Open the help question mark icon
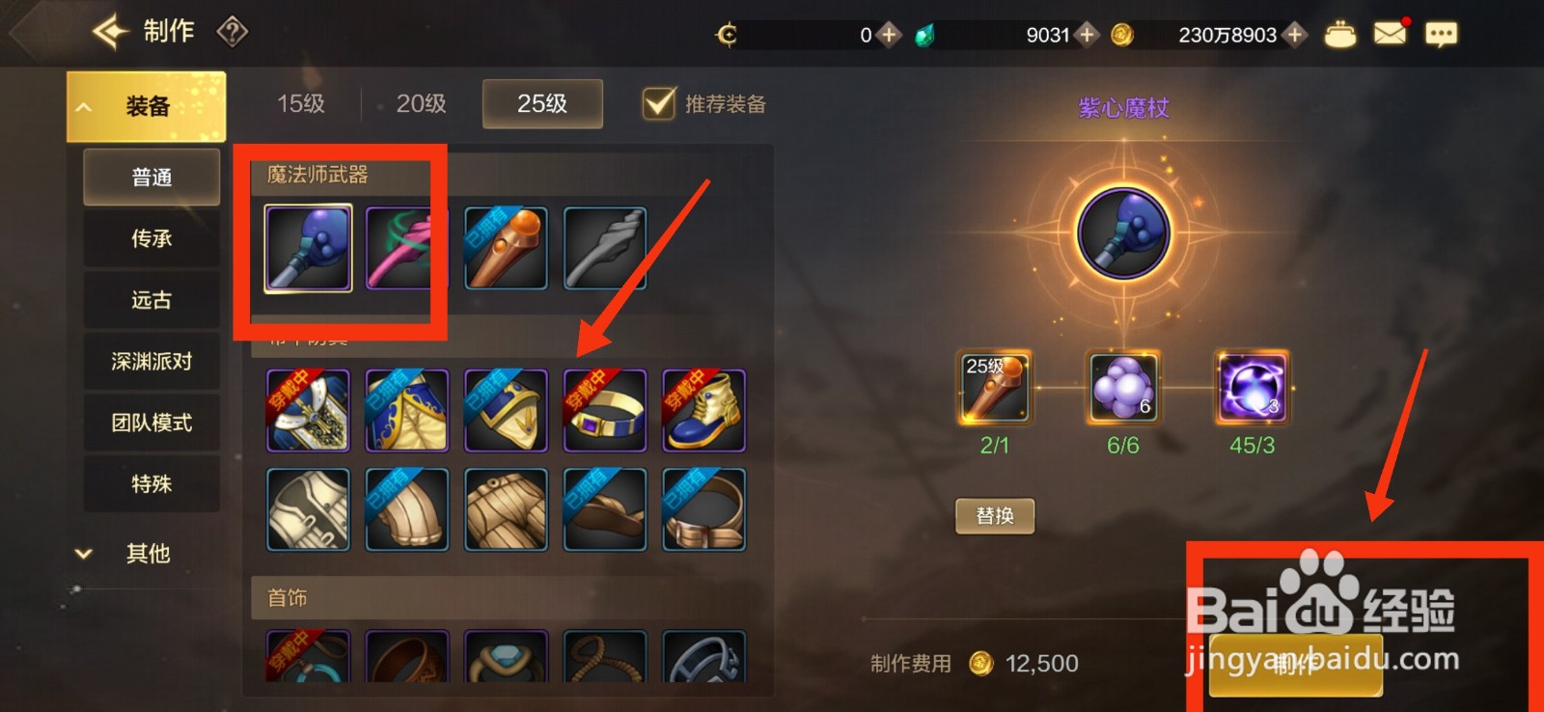 233,32
